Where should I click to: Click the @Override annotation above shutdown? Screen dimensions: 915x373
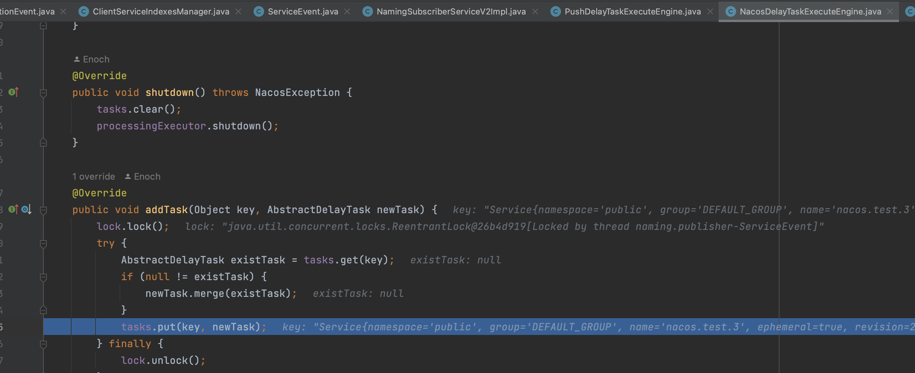[99, 76]
